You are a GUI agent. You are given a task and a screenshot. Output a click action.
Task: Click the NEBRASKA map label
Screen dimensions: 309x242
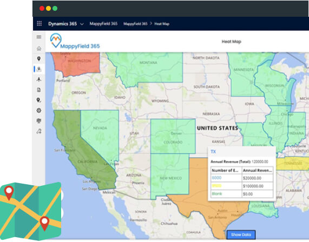pyautogui.click(x=211, y=114)
